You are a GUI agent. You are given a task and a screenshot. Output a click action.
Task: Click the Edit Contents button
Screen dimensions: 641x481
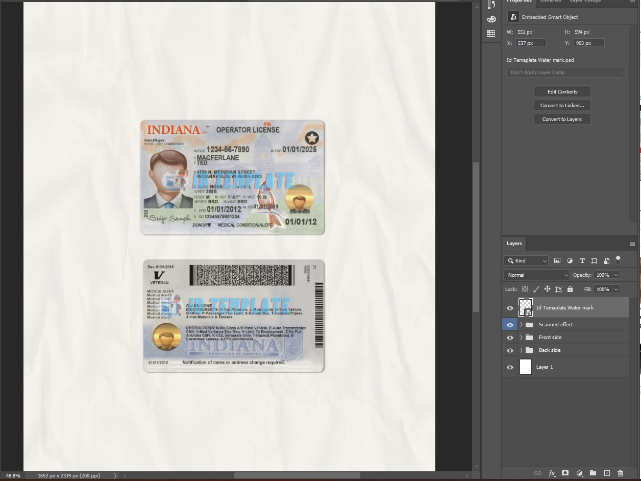(x=562, y=91)
